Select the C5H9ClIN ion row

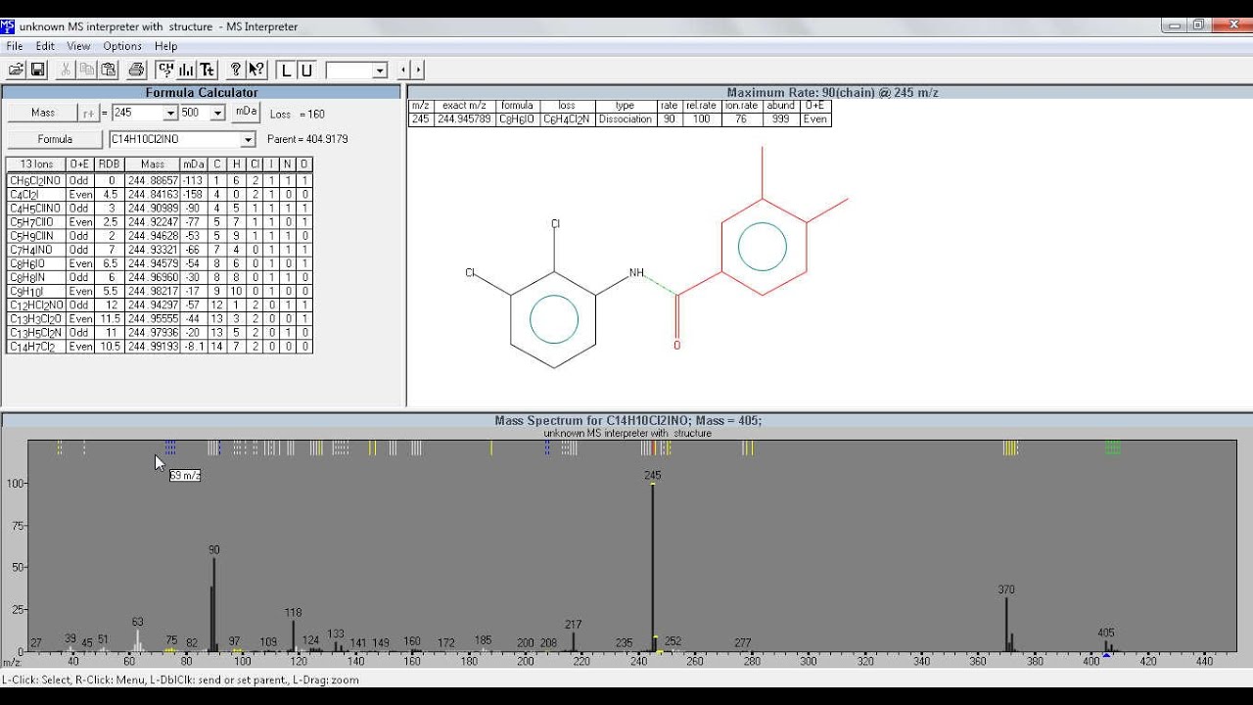160,236
